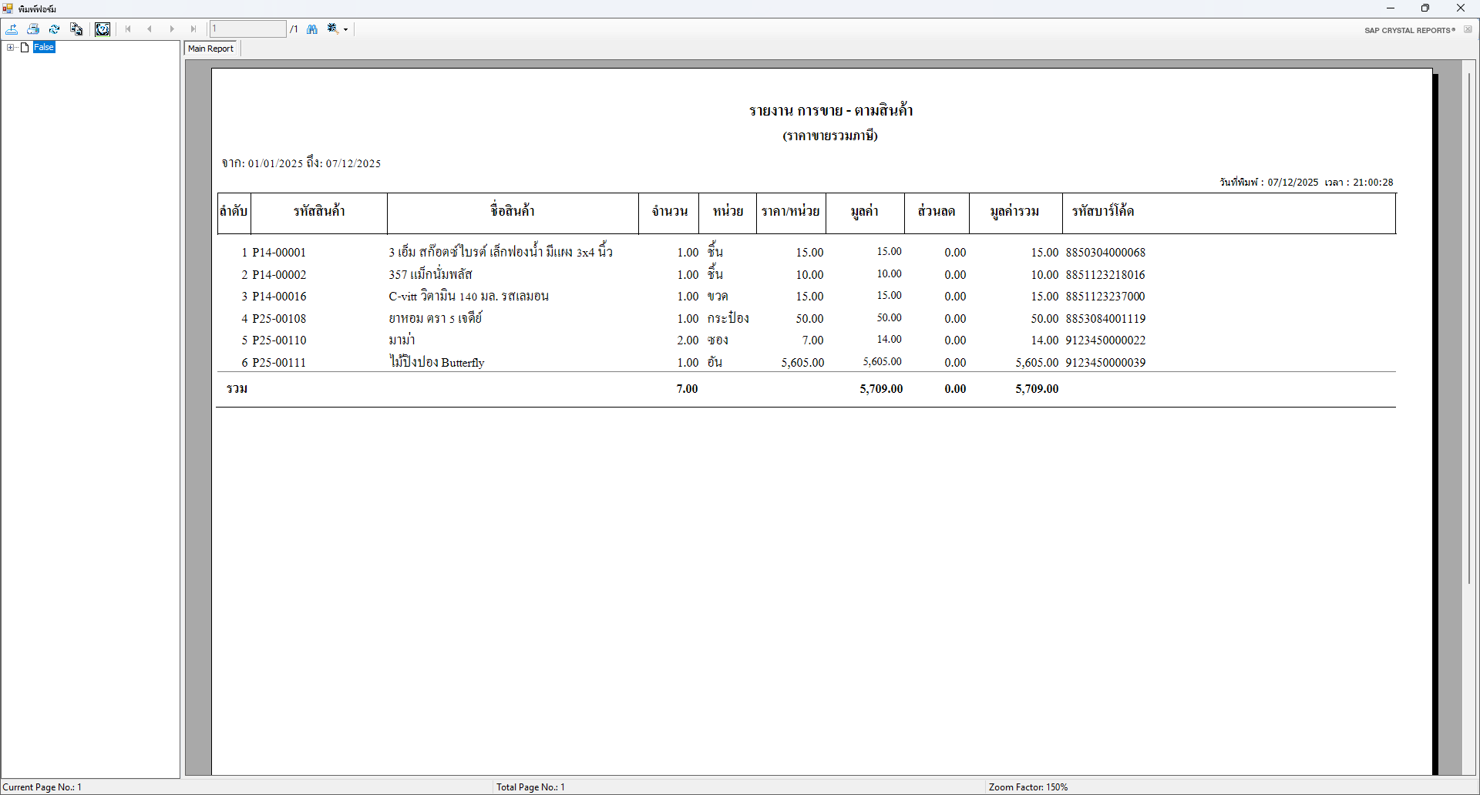Click the Copy report icon
1480x795 pixels.
77,29
